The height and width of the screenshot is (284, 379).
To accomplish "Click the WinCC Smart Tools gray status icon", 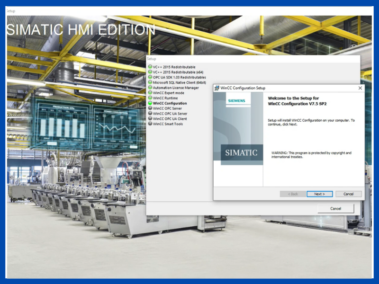I will (x=150, y=124).
